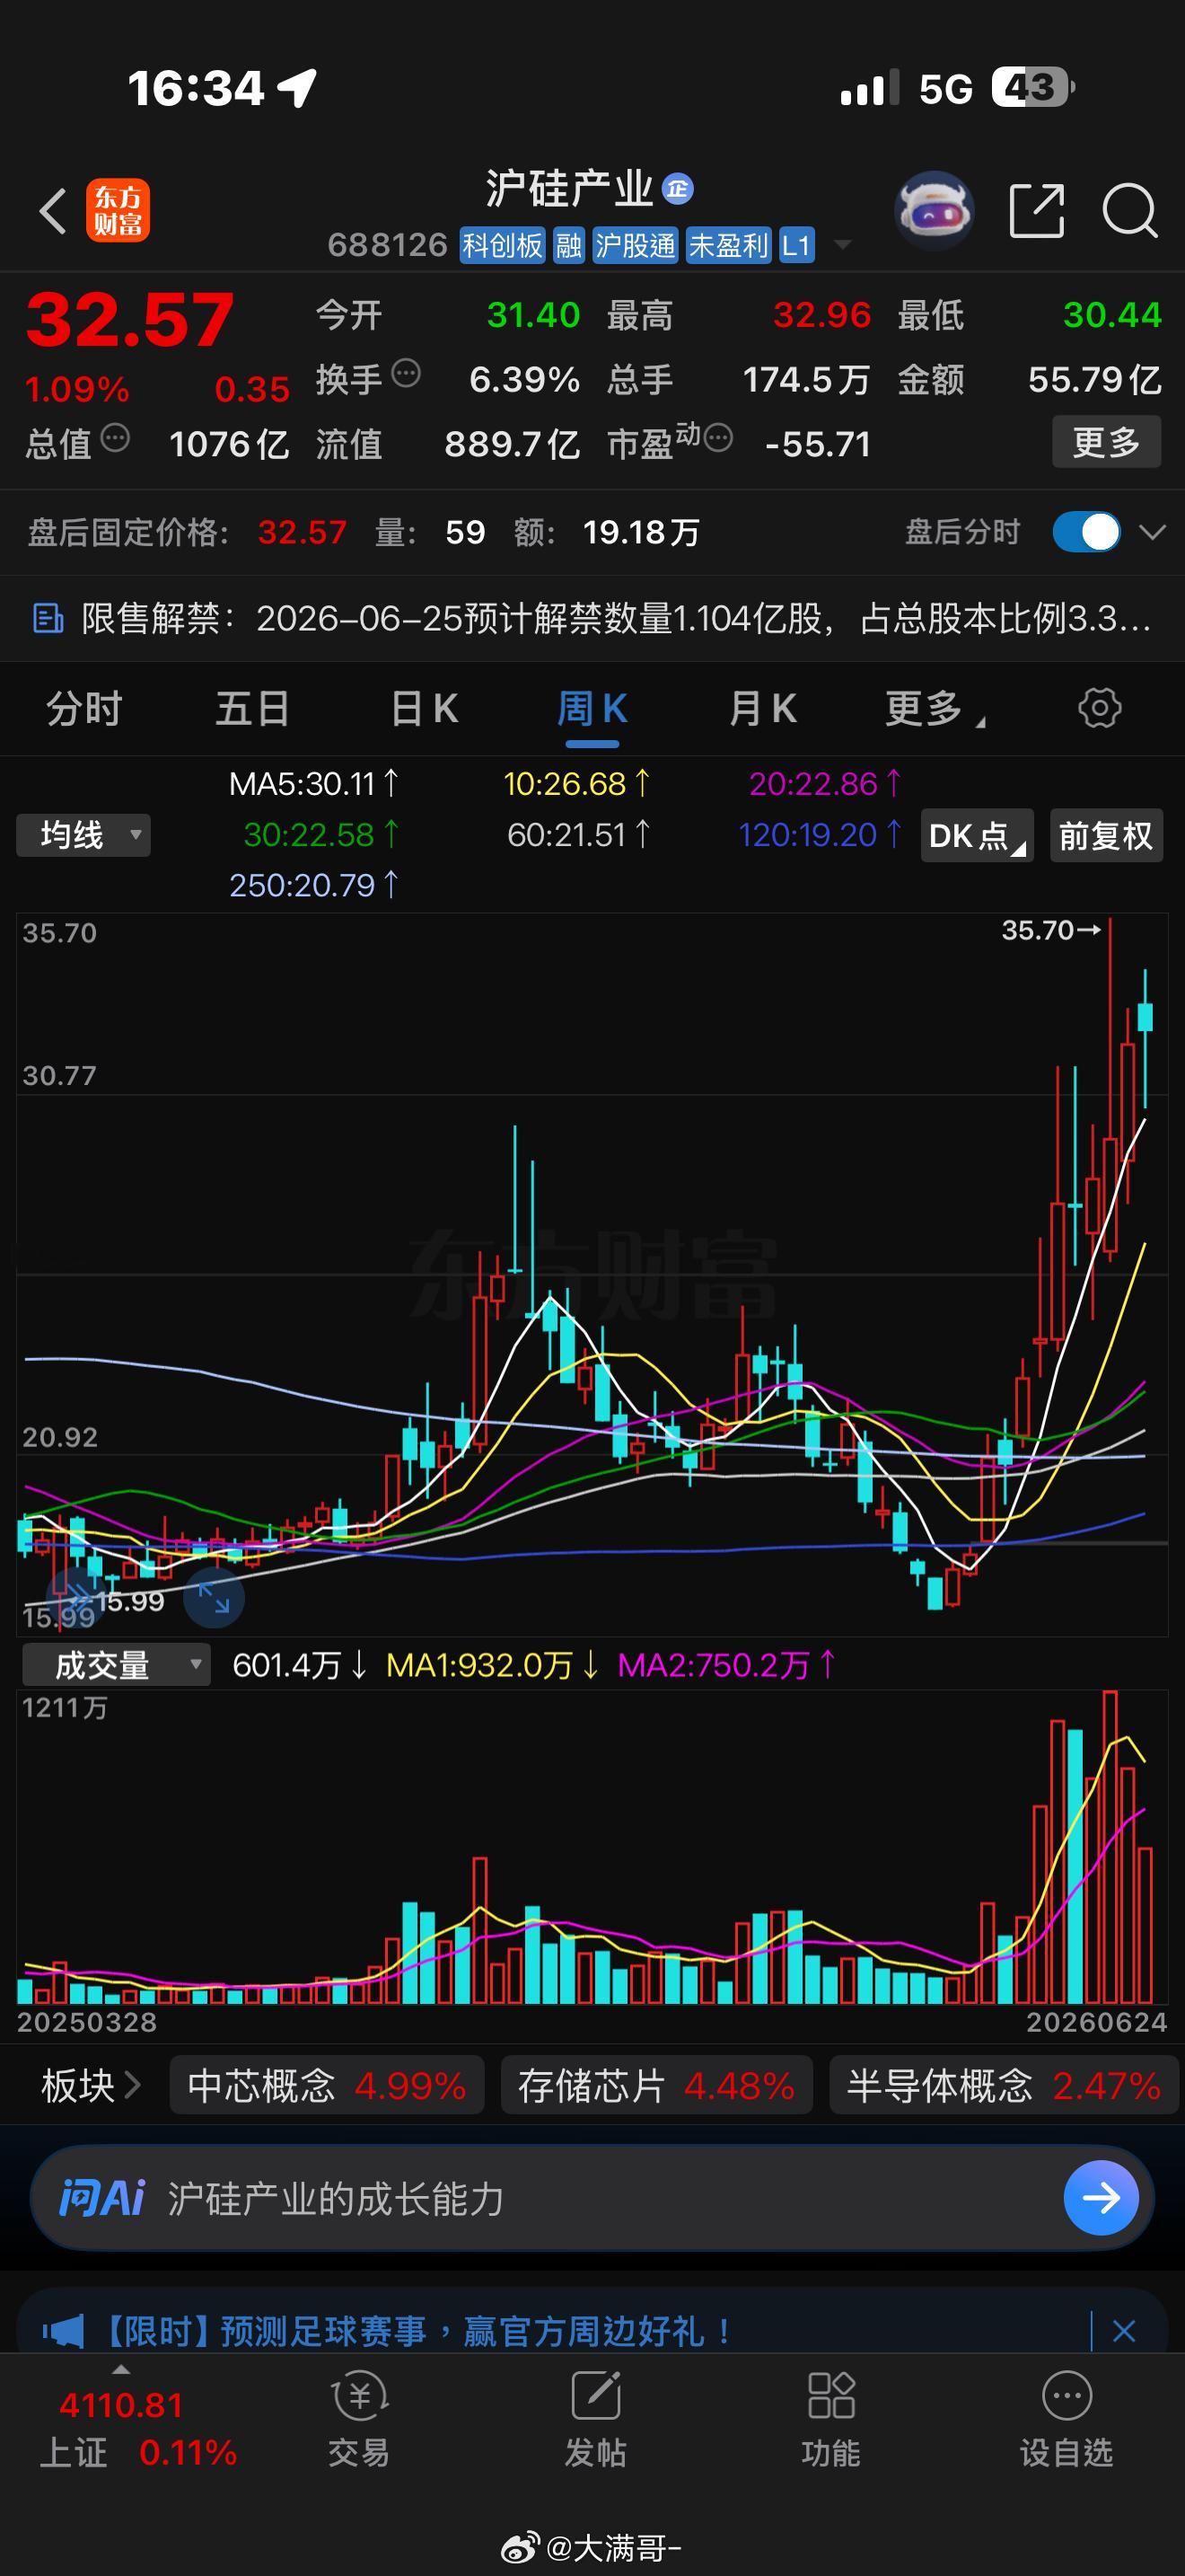
Task: Switch to the 日K tab
Action: tap(424, 709)
